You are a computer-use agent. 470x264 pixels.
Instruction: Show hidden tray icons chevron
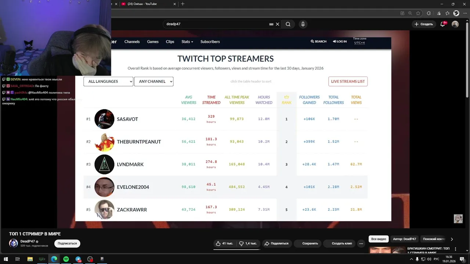coord(411,259)
